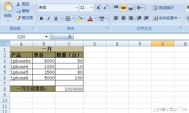Select highlighted column G header
Viewport: 189px width, 113px height.
tap(163, 44)
